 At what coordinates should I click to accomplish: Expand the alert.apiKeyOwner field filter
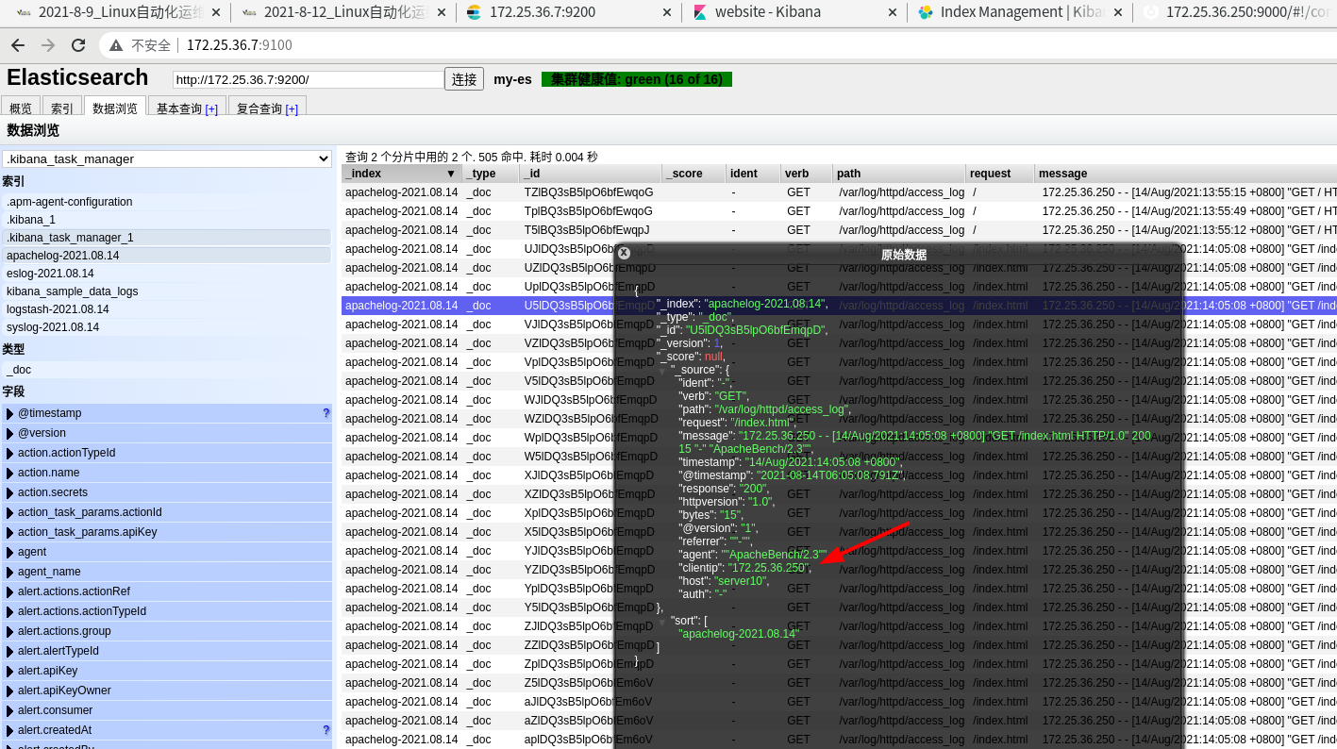click(x=10, y=691)
